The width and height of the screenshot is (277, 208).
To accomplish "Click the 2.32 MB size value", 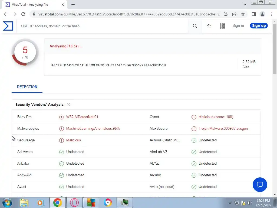I will pyautogui.click(x=249, y=62).
